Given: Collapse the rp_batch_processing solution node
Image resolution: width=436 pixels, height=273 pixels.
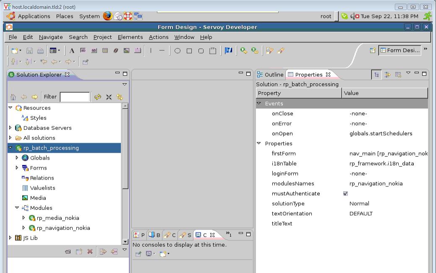Looking at the screenshot, I should (10, 148).
